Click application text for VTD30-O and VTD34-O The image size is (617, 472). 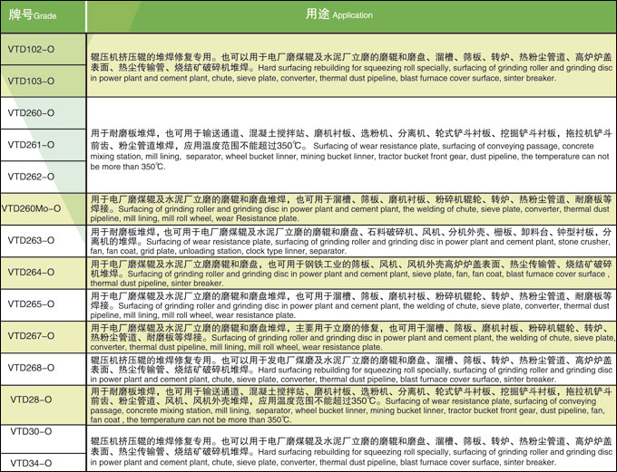tap(351, 451)
